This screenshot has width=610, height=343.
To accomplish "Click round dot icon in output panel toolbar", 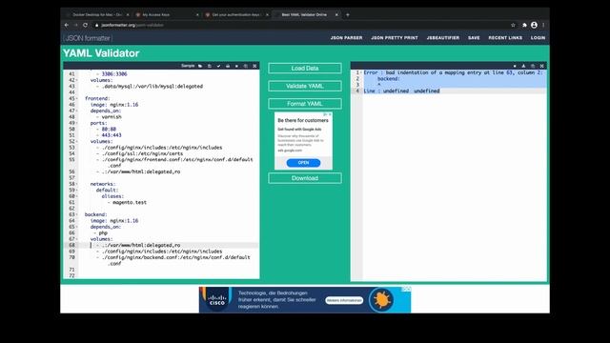I will 515,66.
